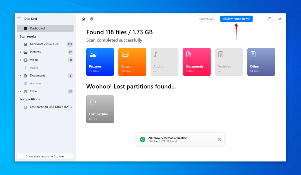This screenshot has height=175, width=301.
Task: Expand the Other category chevron
Action: (20, 91)
